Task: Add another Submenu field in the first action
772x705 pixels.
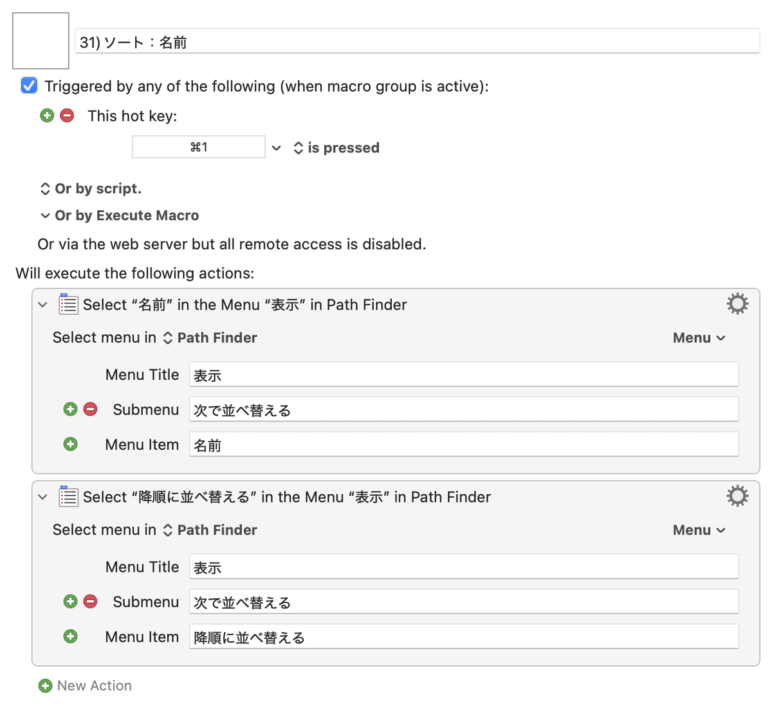Action: [x=70, y=409]
